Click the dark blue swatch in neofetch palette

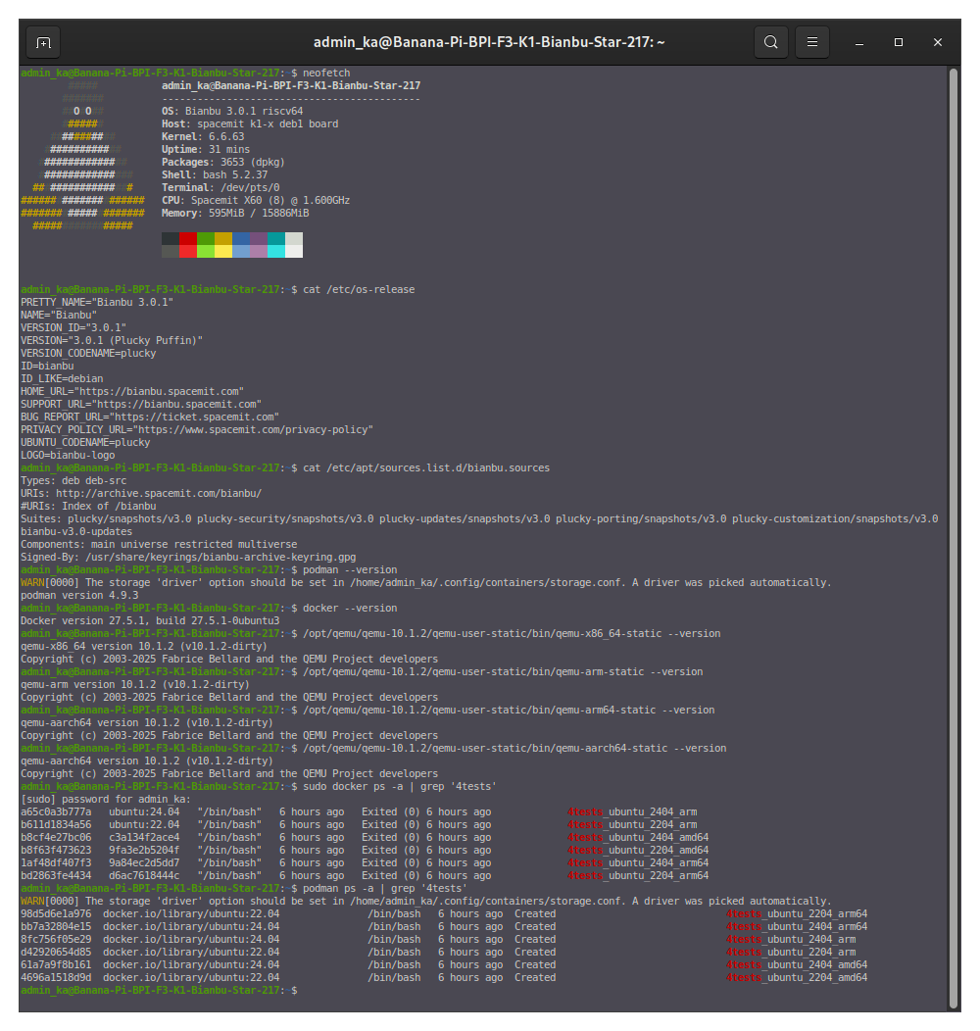pyautogui.click(x=241, y=239)
